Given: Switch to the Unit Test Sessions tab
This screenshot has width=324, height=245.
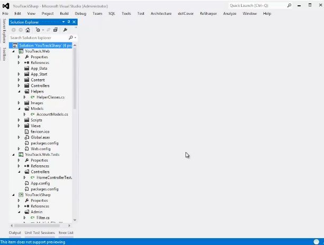Looking at the screenshot, I should point(40,233).
